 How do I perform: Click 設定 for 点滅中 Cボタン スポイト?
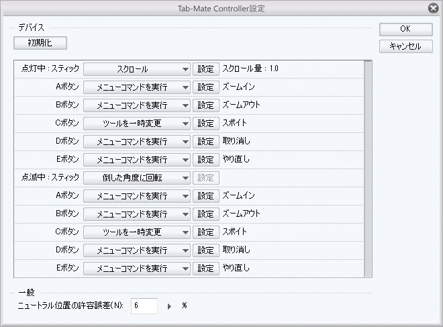(x=206, y=232)
